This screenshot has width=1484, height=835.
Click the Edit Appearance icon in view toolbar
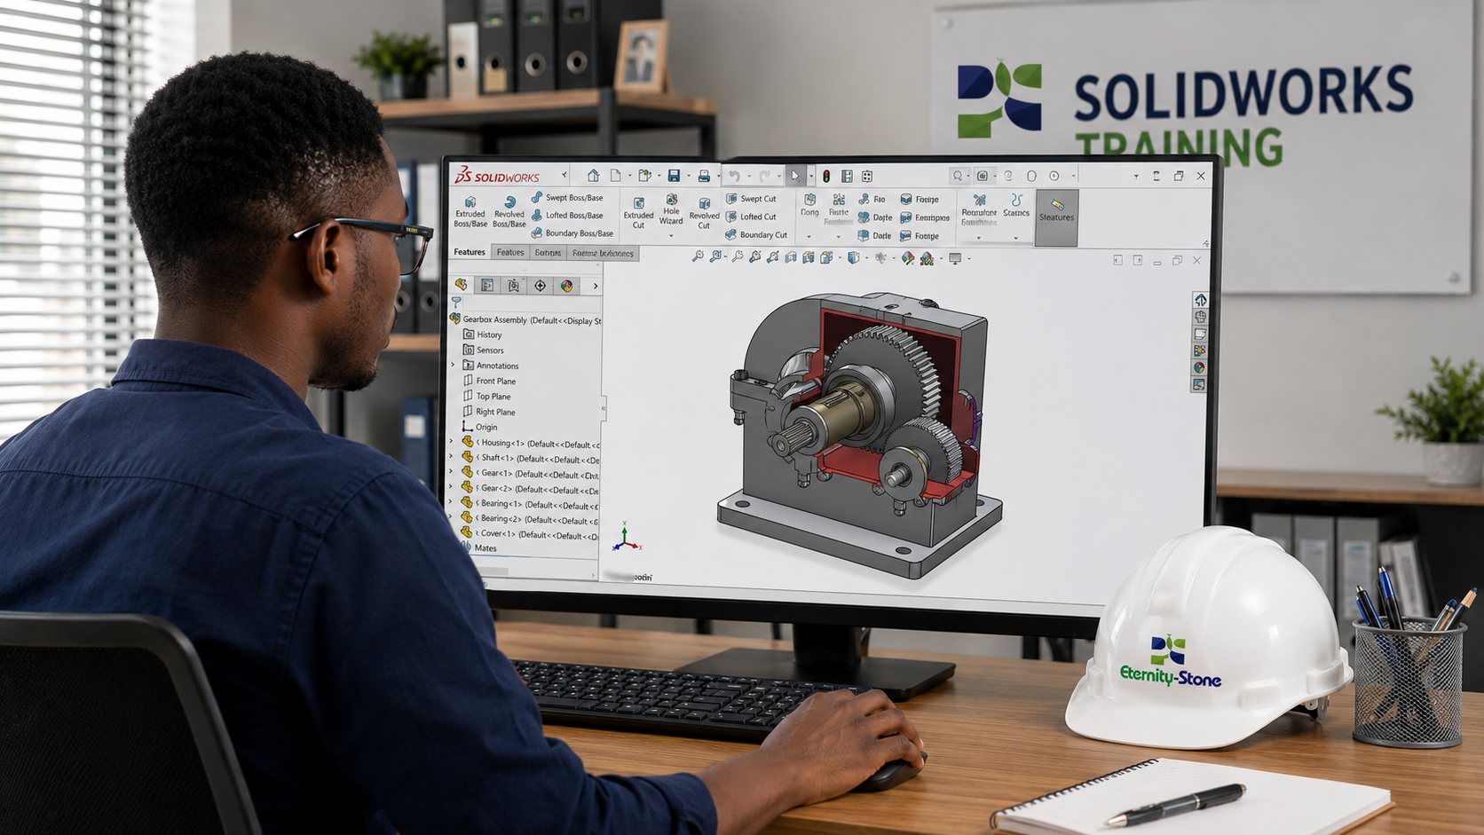[907, 258]
